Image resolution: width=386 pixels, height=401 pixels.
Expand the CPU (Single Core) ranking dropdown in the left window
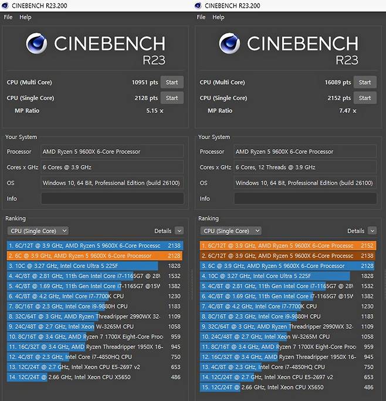(x=38, y=231)
